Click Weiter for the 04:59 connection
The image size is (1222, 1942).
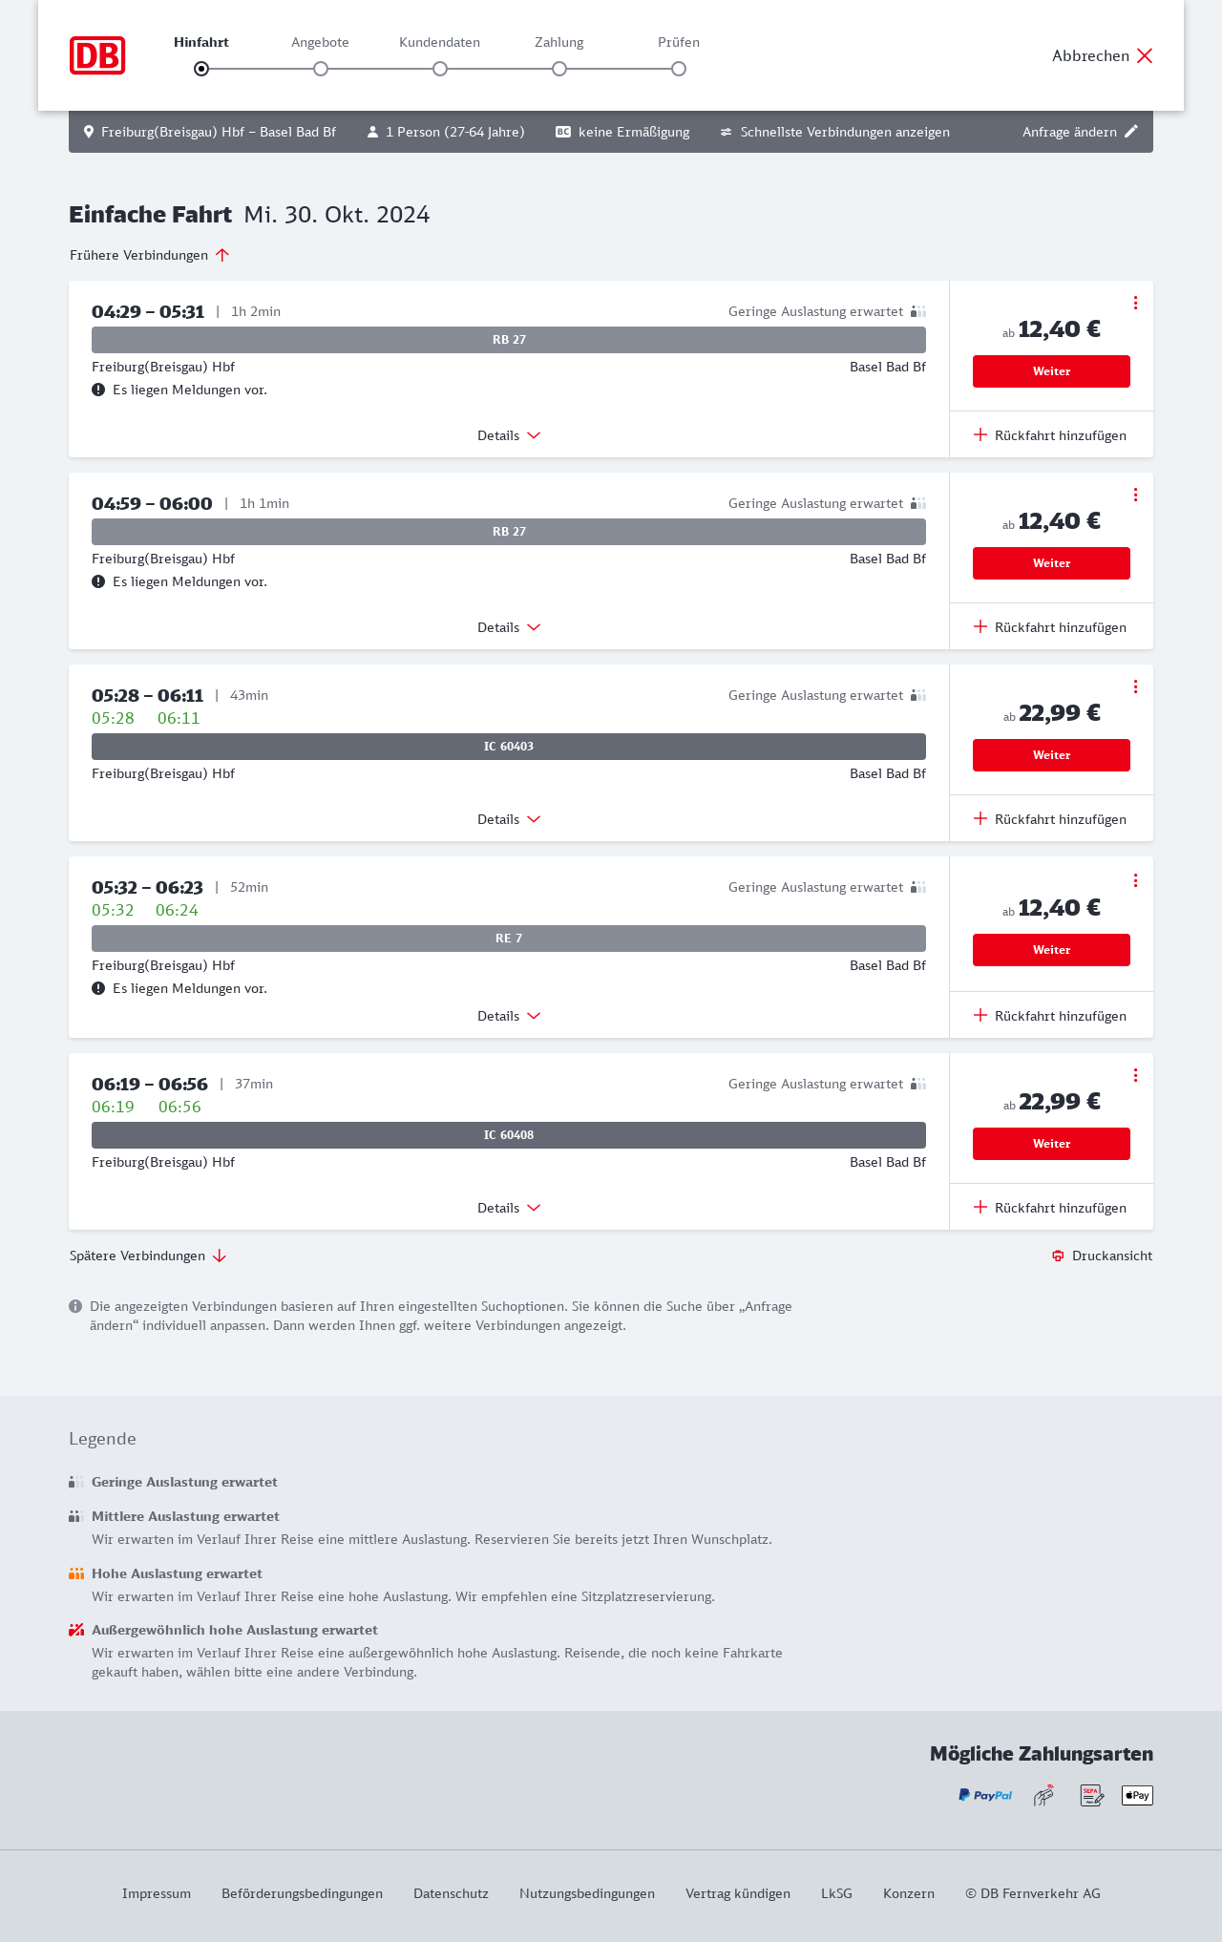1051,563
